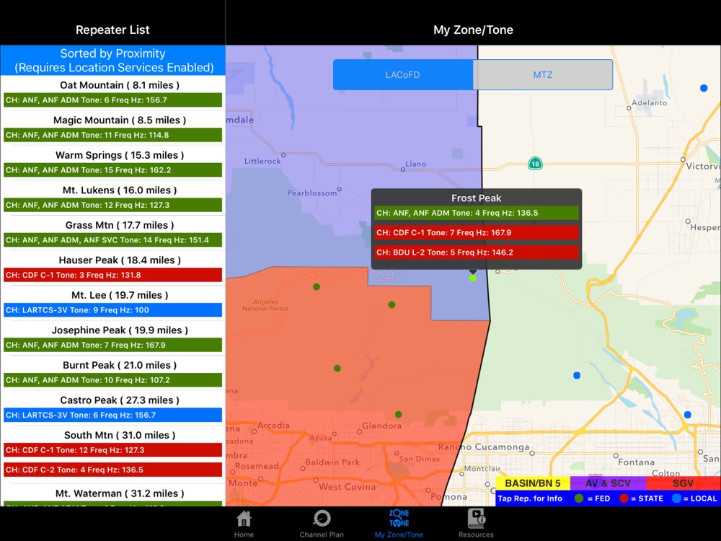The image size is (721, 541).
Task: Select South Mtn CDF C-2 Tone 4 row
Action: pyautogui.click(x=112, y=470)
